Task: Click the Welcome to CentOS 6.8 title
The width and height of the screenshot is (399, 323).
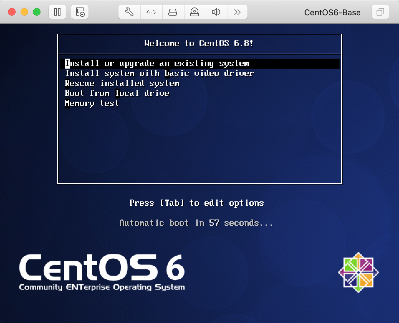Action: (199, 43)
